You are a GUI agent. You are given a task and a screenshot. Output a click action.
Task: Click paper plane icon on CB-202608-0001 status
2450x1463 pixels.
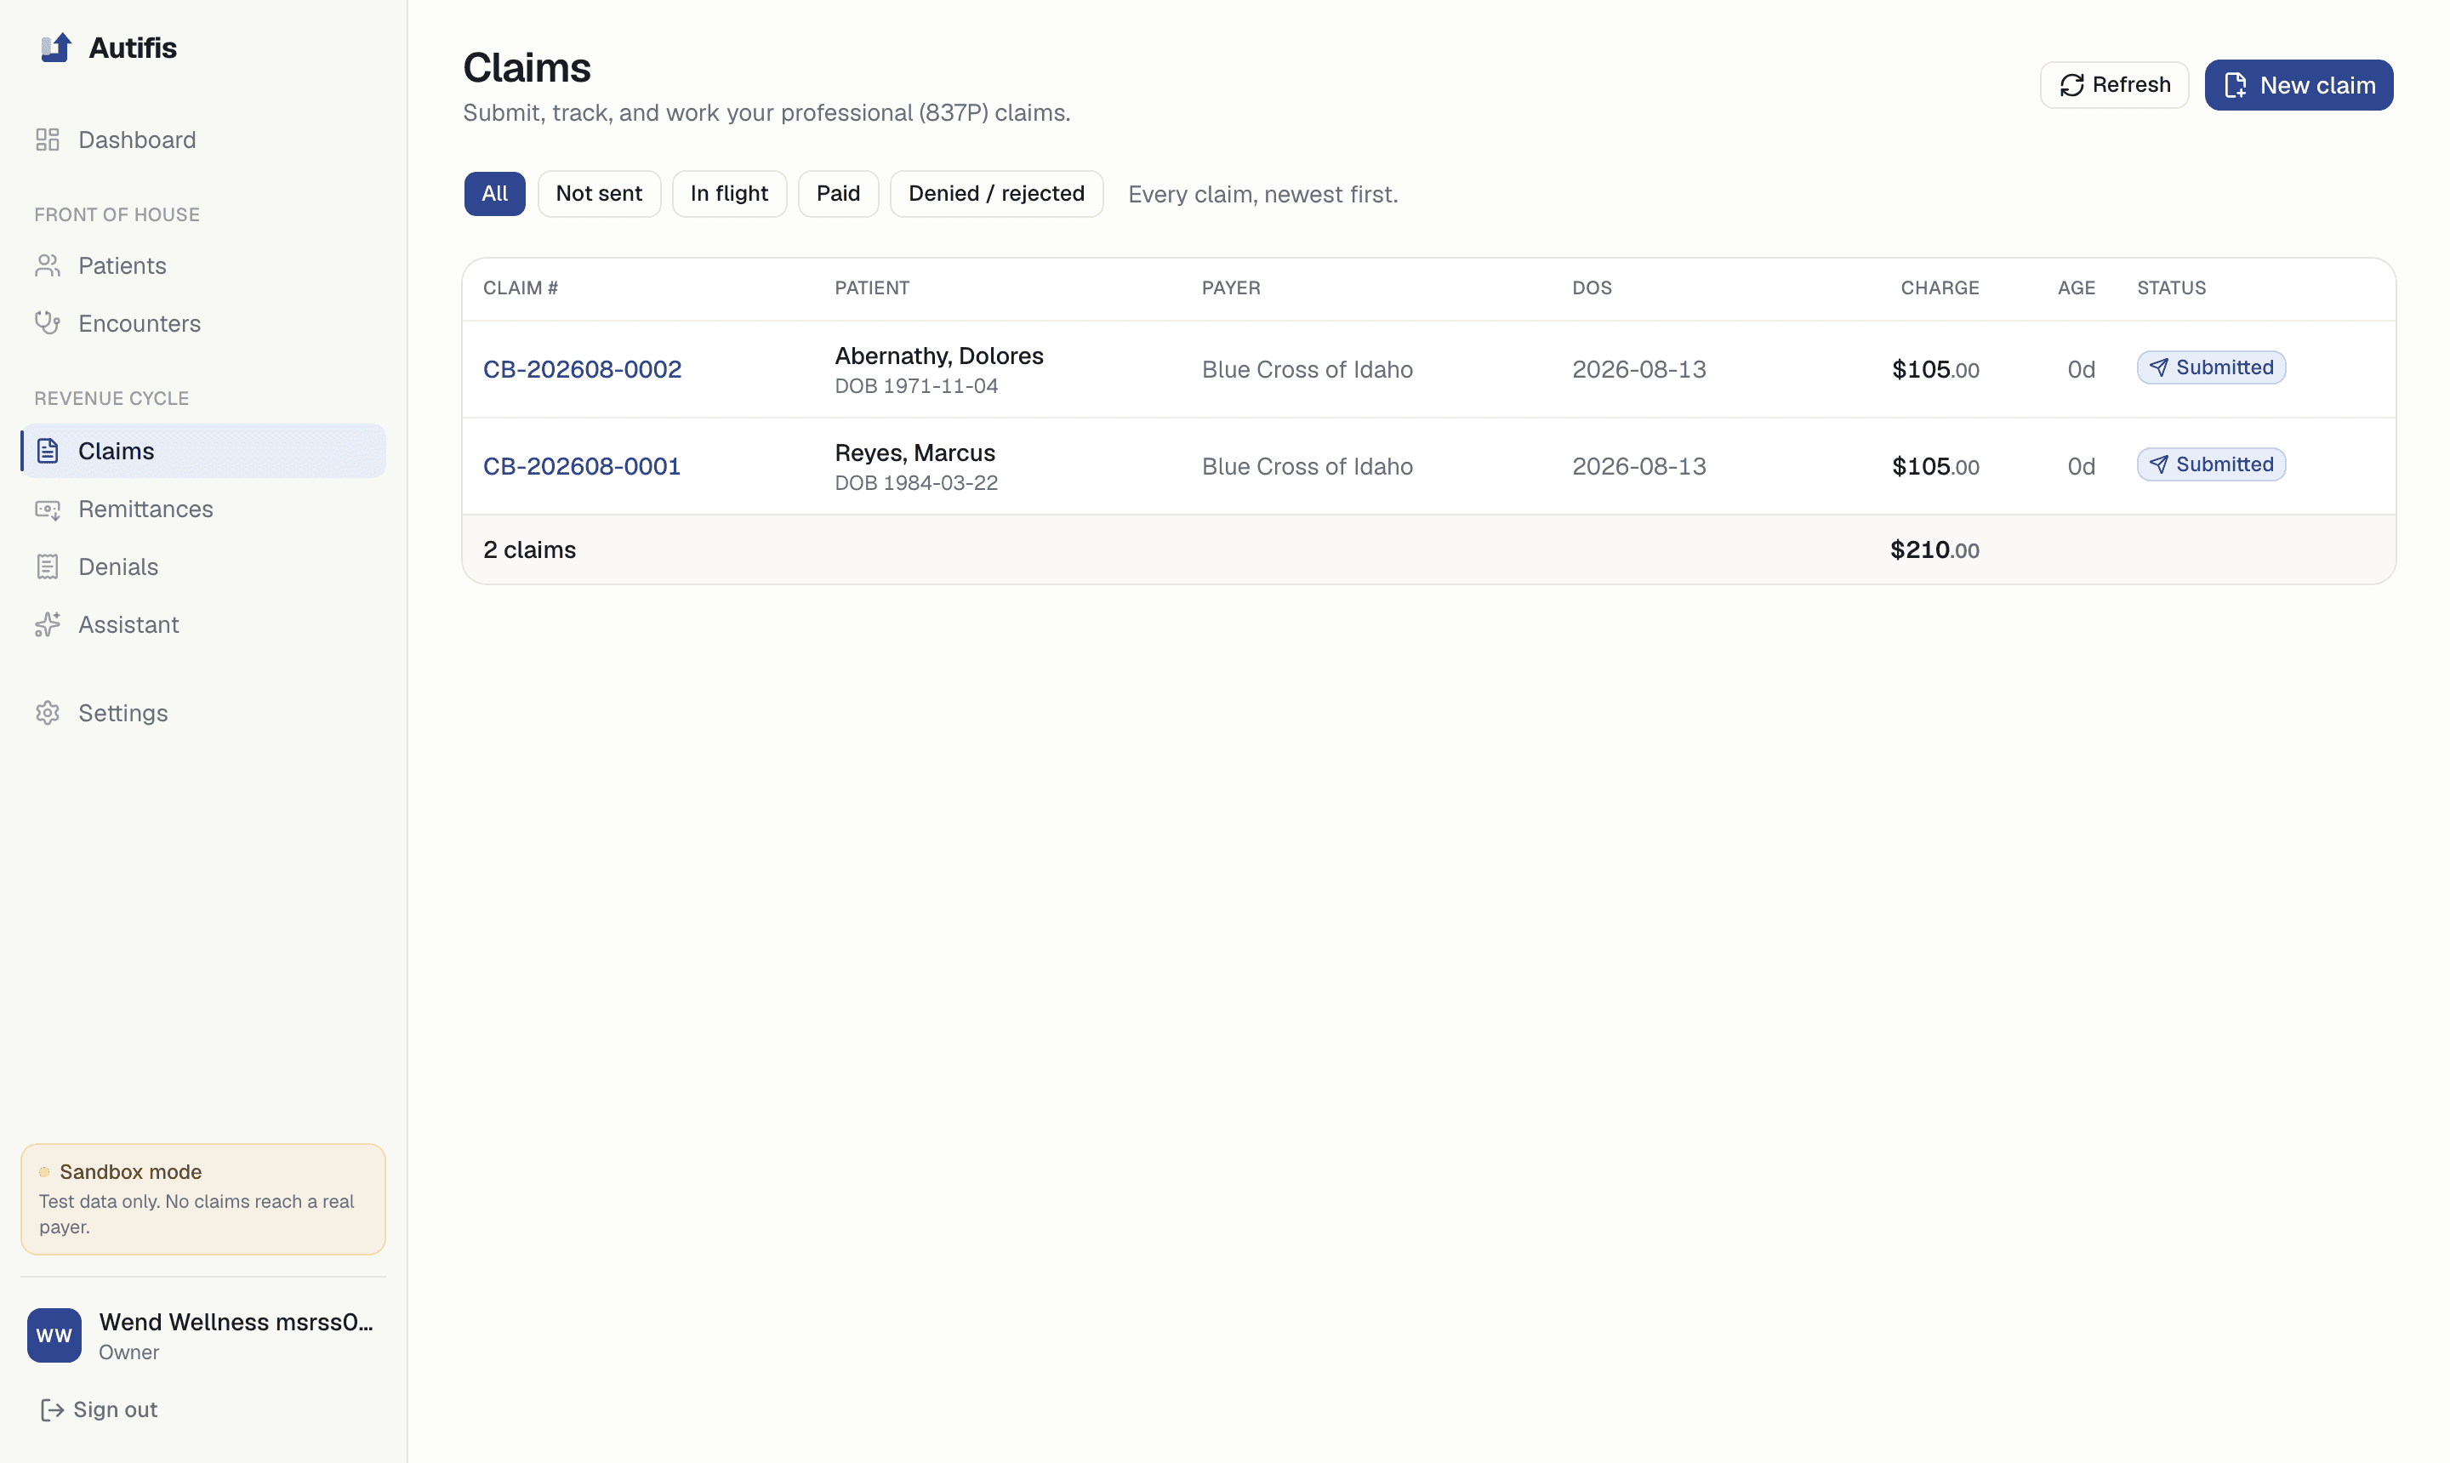click(2159, 464)
